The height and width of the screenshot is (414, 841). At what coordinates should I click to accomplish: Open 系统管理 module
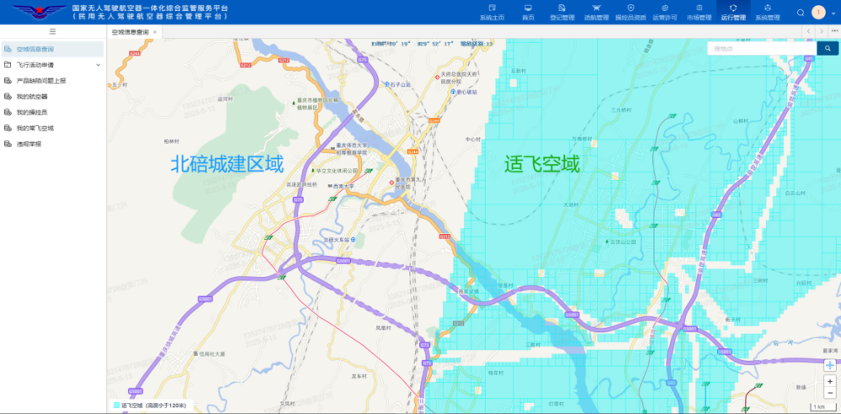(x=767, y=12)
